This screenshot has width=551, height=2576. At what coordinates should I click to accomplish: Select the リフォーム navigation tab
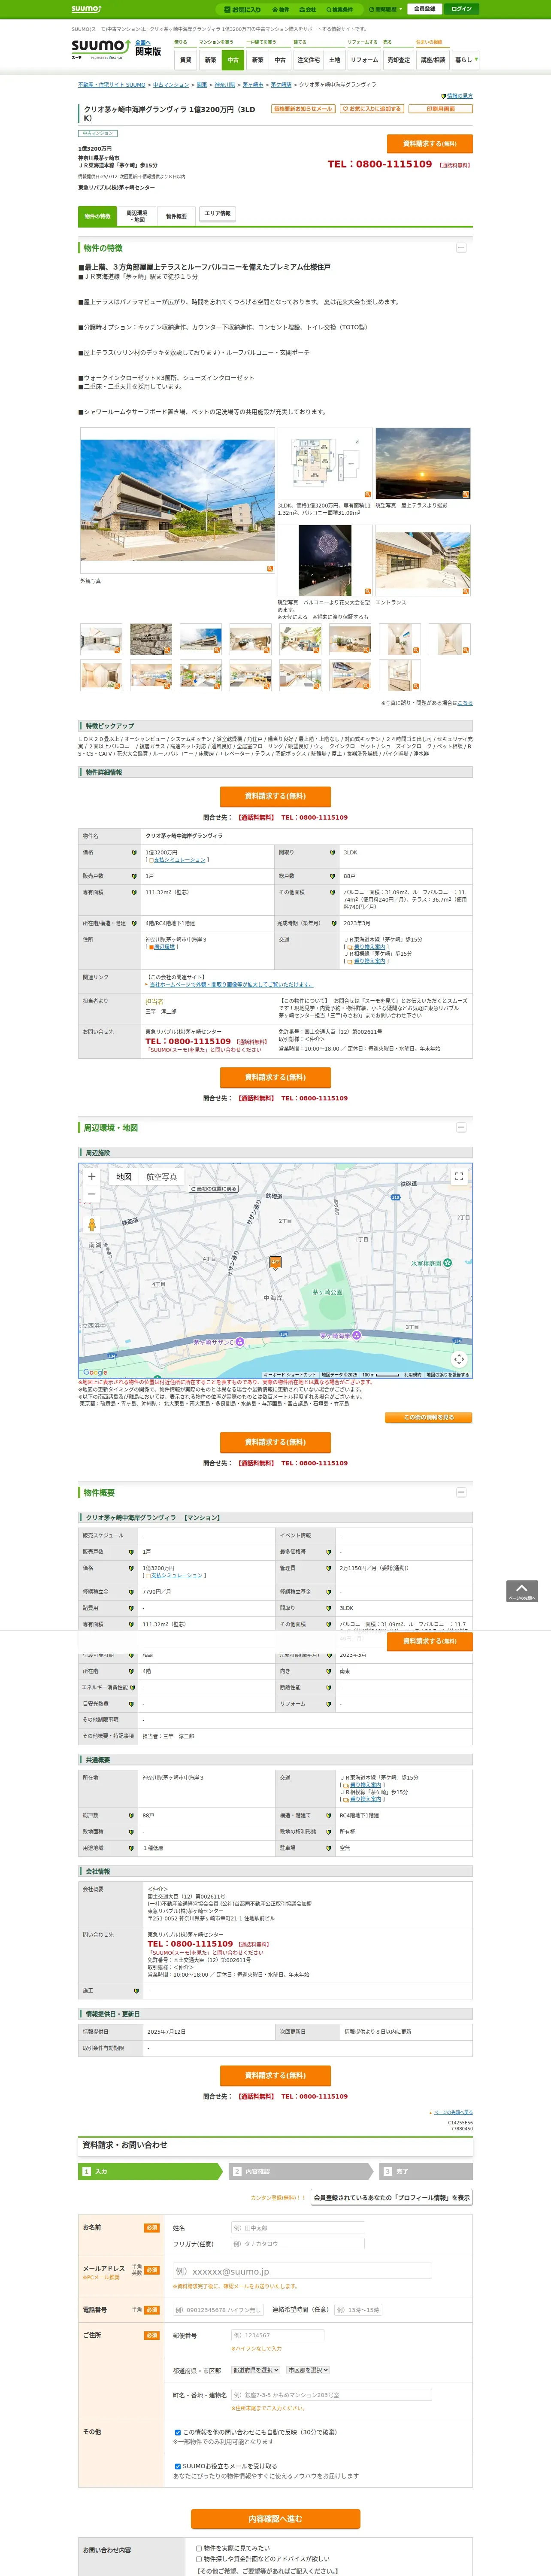pos(364,60)
